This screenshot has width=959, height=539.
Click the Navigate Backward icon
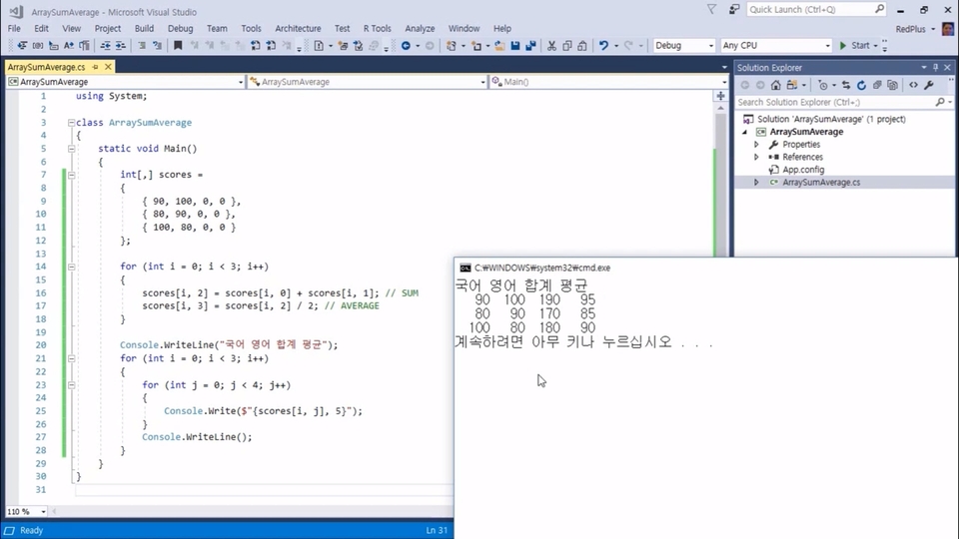click(x=406, y=46)
